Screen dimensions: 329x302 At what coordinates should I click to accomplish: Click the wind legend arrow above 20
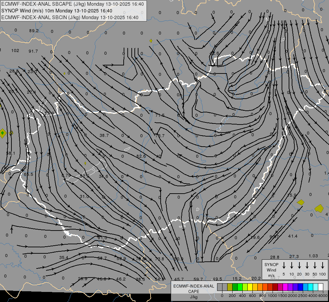click(299, 265)
